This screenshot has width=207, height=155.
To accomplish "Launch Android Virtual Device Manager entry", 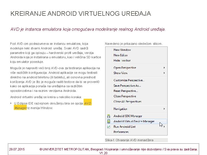I will [136, 121].
